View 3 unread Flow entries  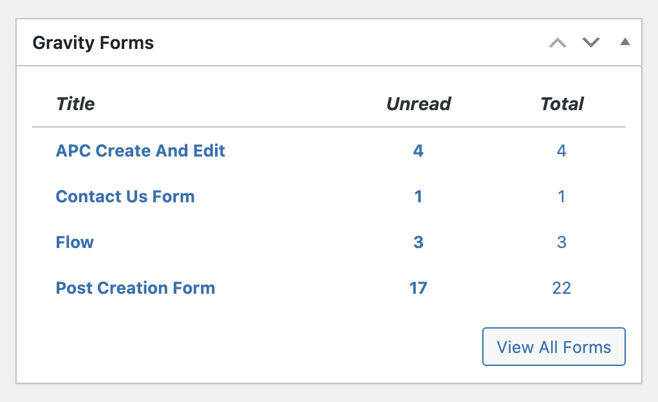pos(418,242)
